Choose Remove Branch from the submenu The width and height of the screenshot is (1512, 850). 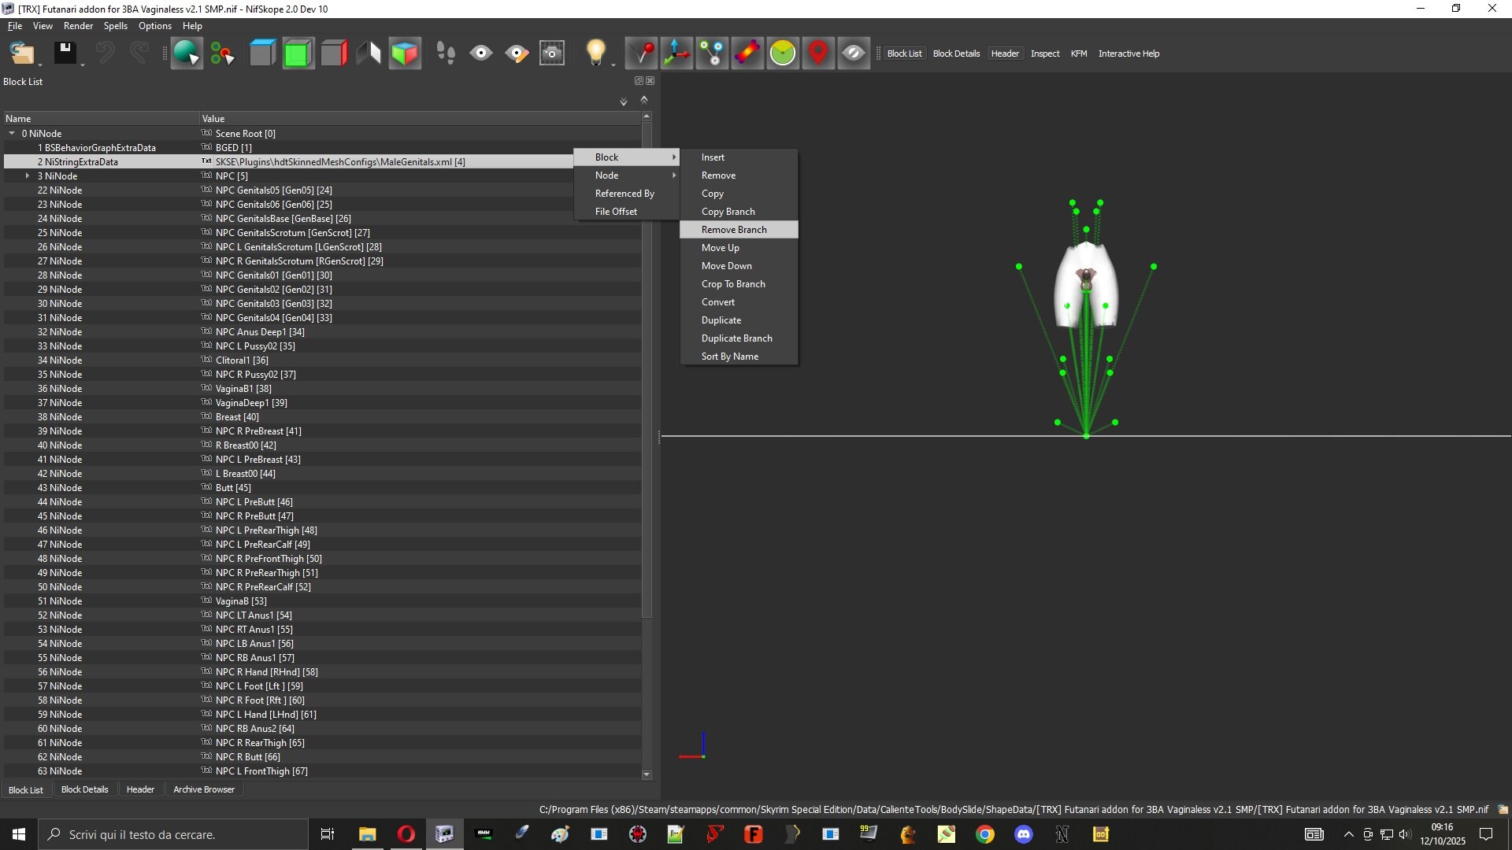pos(739,230)
